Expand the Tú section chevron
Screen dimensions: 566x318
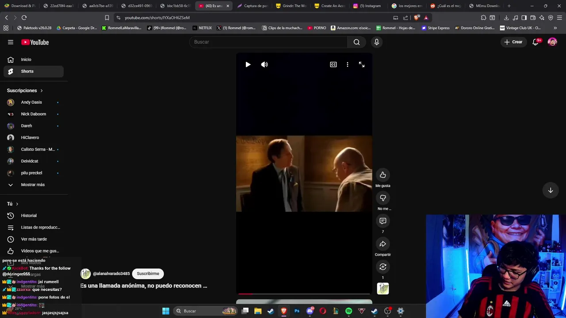click(x=17, y=204)
